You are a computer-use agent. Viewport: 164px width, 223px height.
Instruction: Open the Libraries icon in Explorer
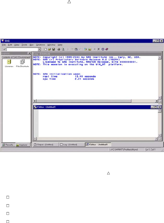(9, 63)
